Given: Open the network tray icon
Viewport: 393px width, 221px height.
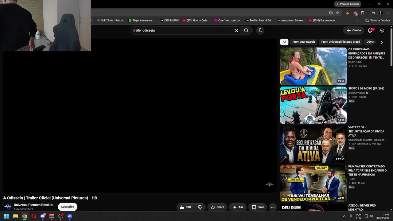Looking at the screenshot, I should [x=366, y=216].
